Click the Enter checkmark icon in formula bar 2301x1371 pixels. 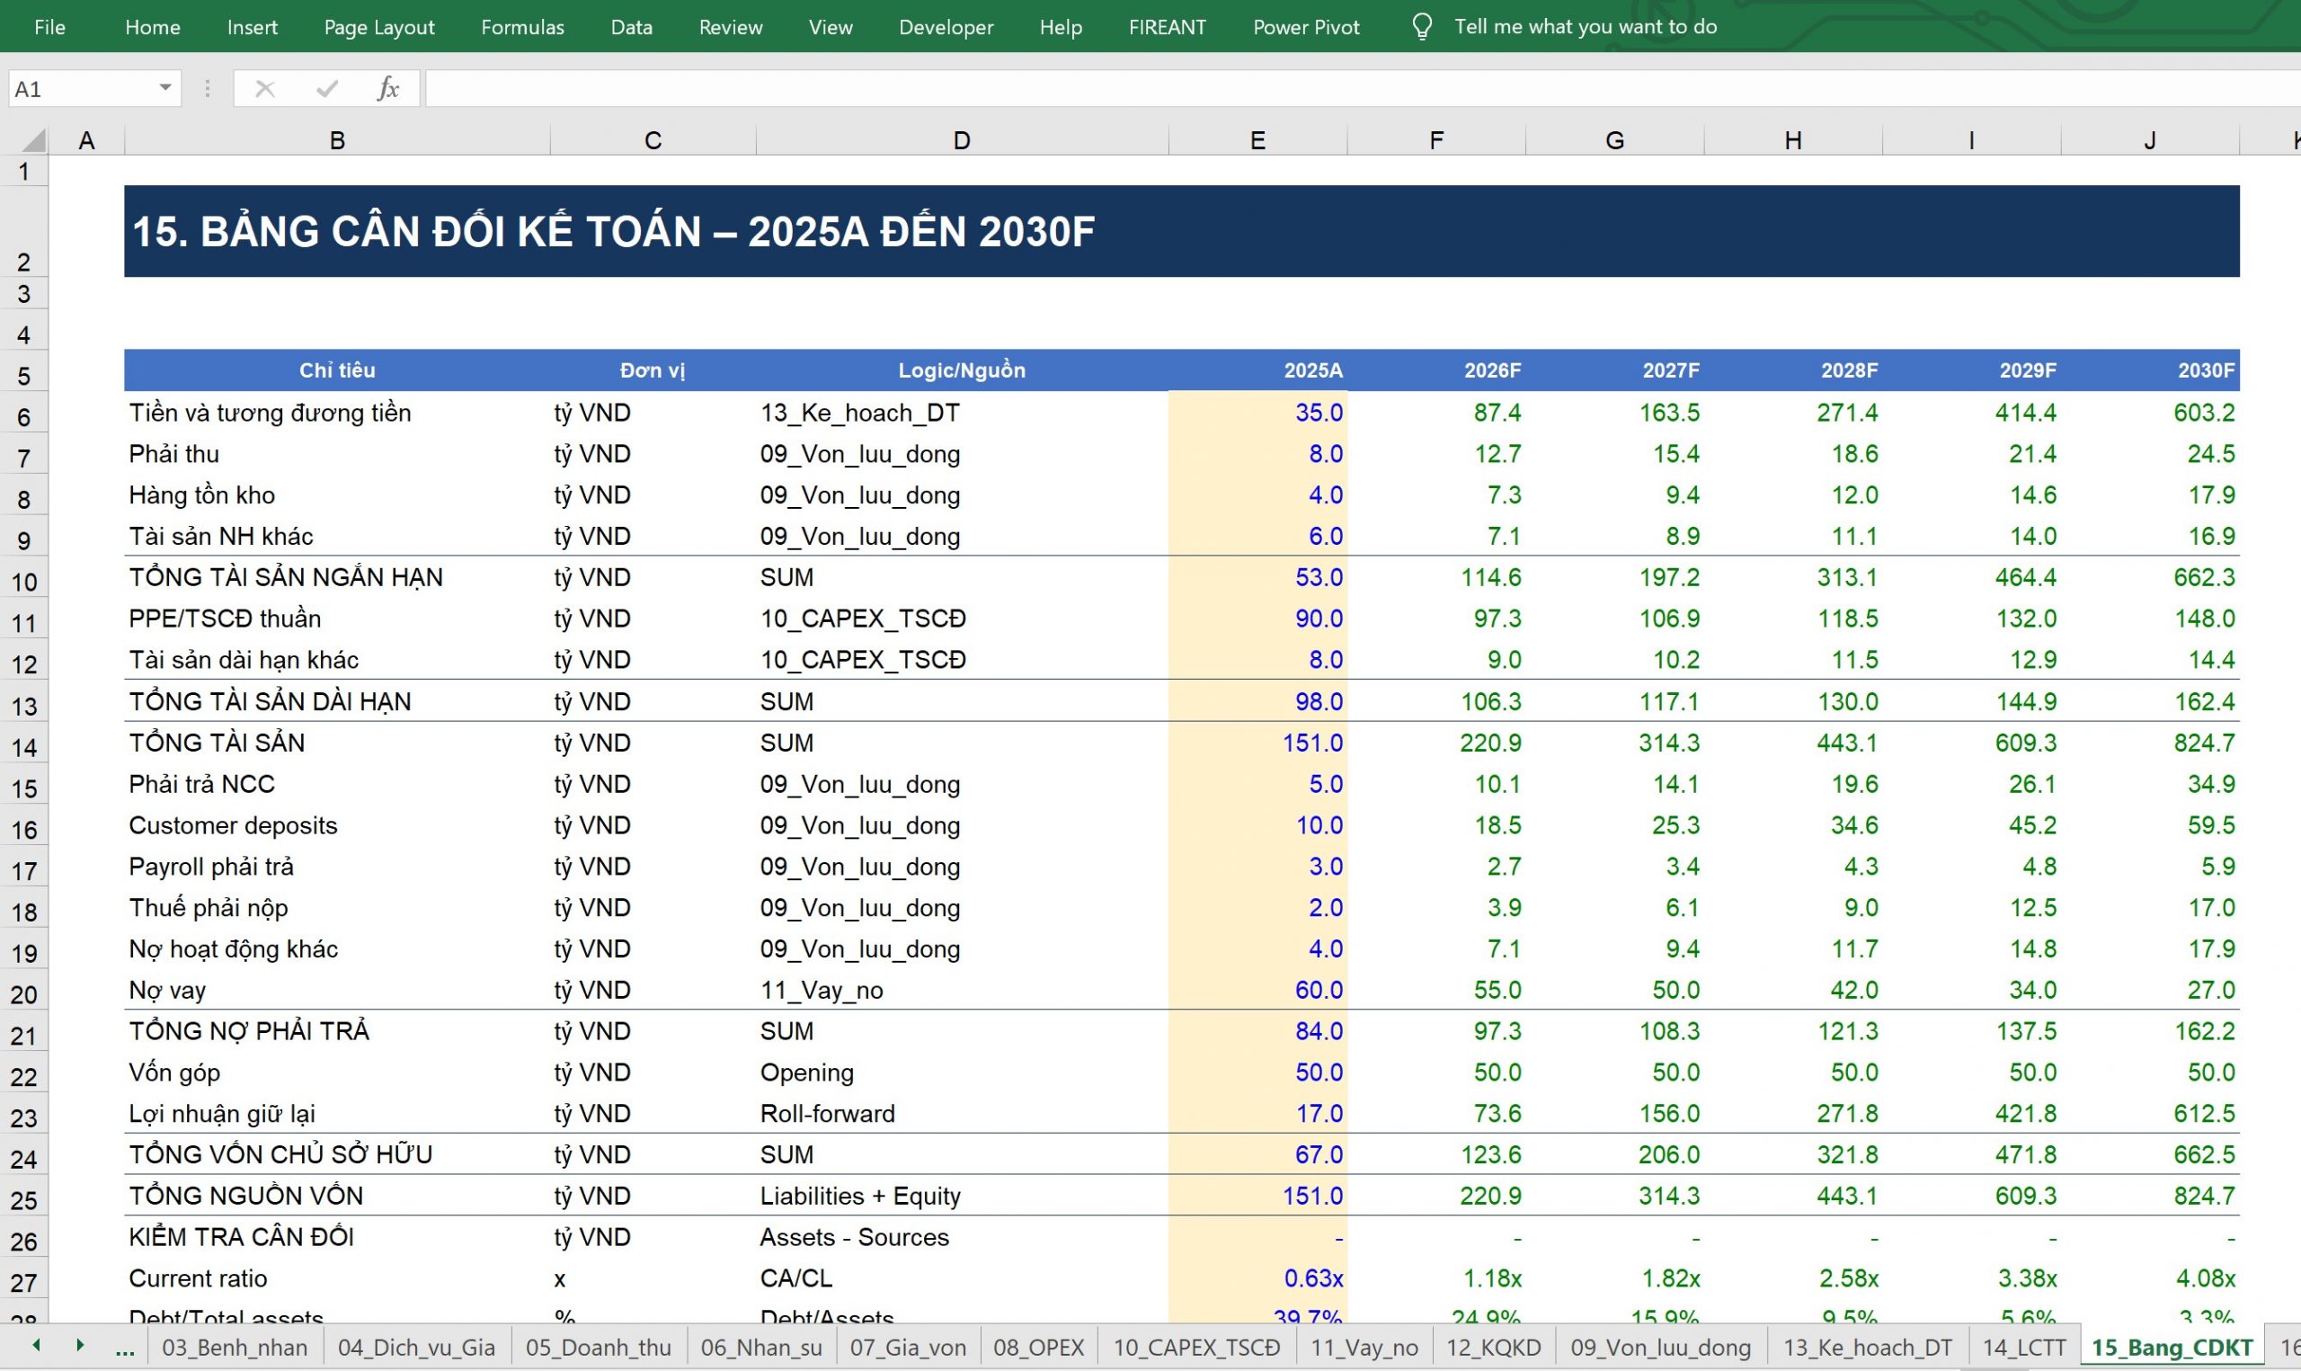pyautogui.click(x=327, y=89)
